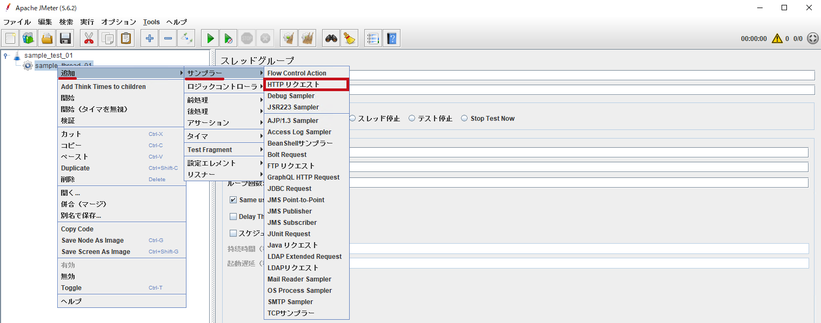Enable the Delay Thread checkbox
Viewport: 821px width, 323px height.
click(233, 217)
